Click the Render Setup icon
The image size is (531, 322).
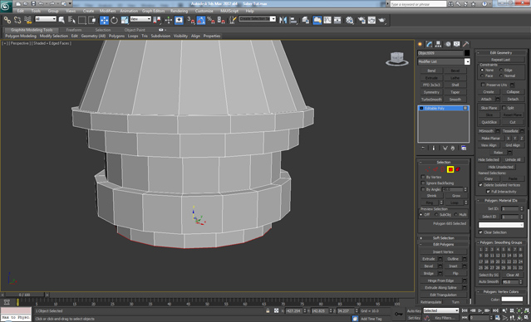pos(361,20)
